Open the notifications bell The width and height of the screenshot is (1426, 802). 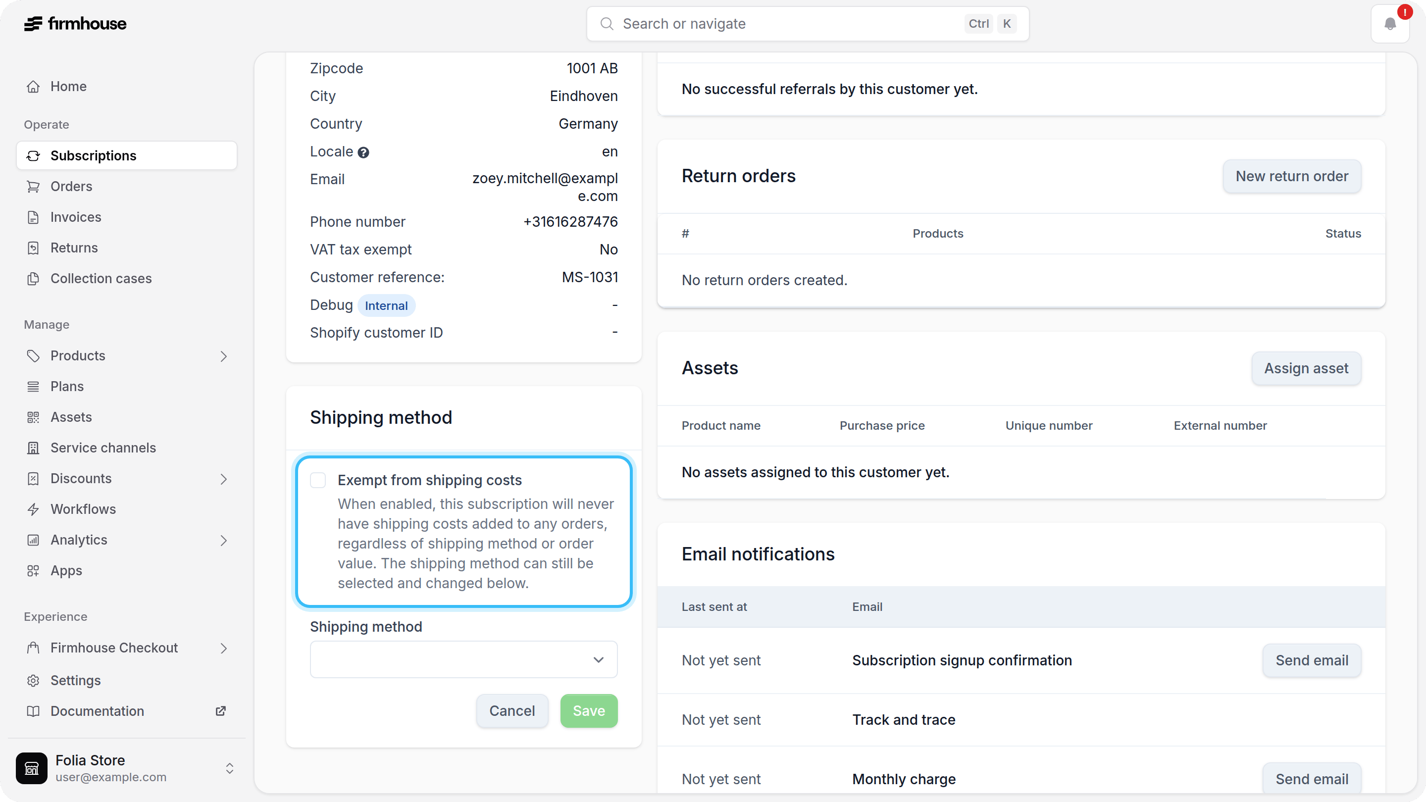(1390, 24)
